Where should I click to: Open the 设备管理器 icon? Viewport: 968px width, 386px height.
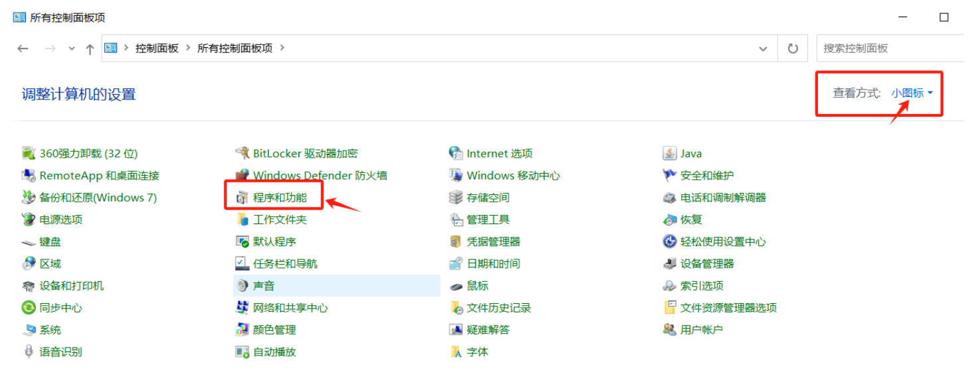(669, 264)
